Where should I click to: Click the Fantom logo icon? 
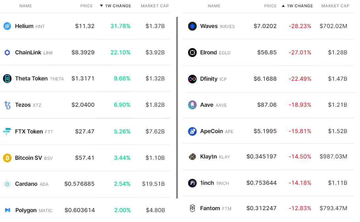point(192,208)
